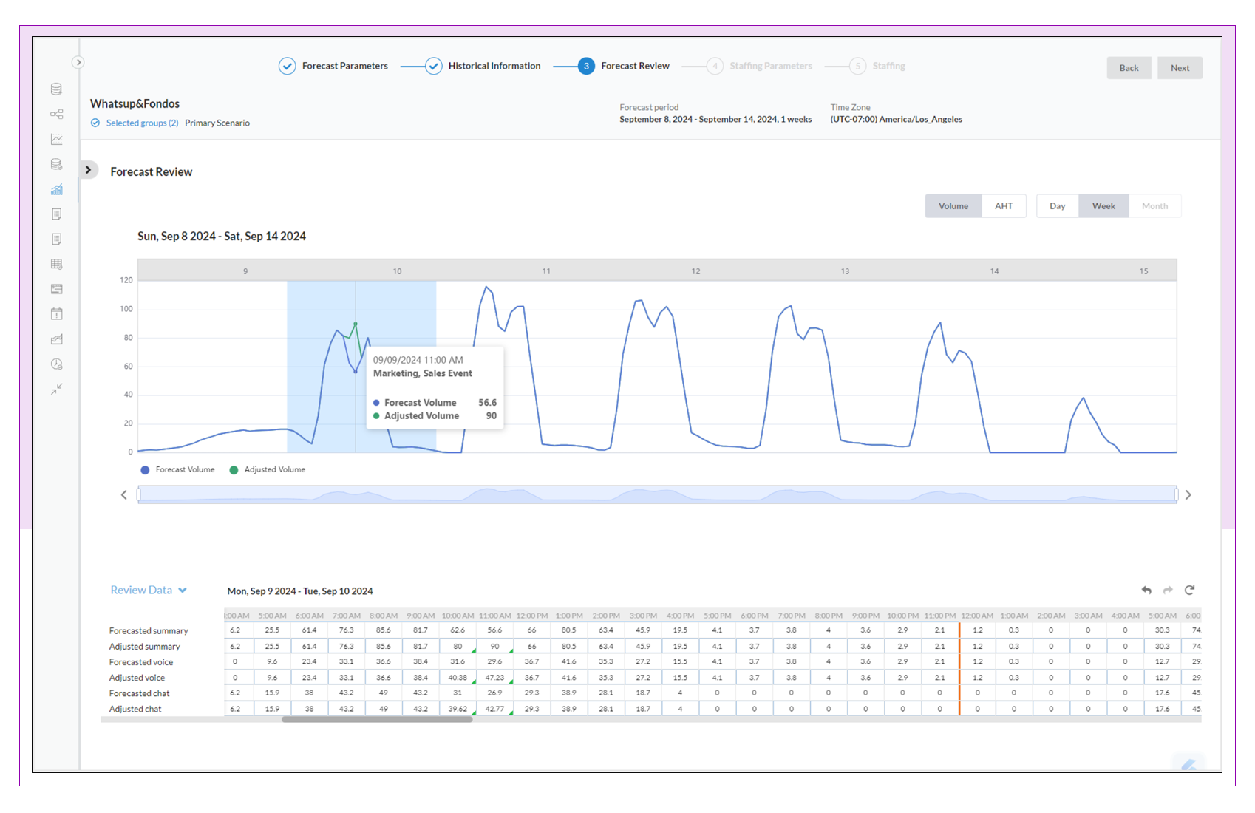Click the step 3 circle for Forecast Review

[x=586, y=66]
